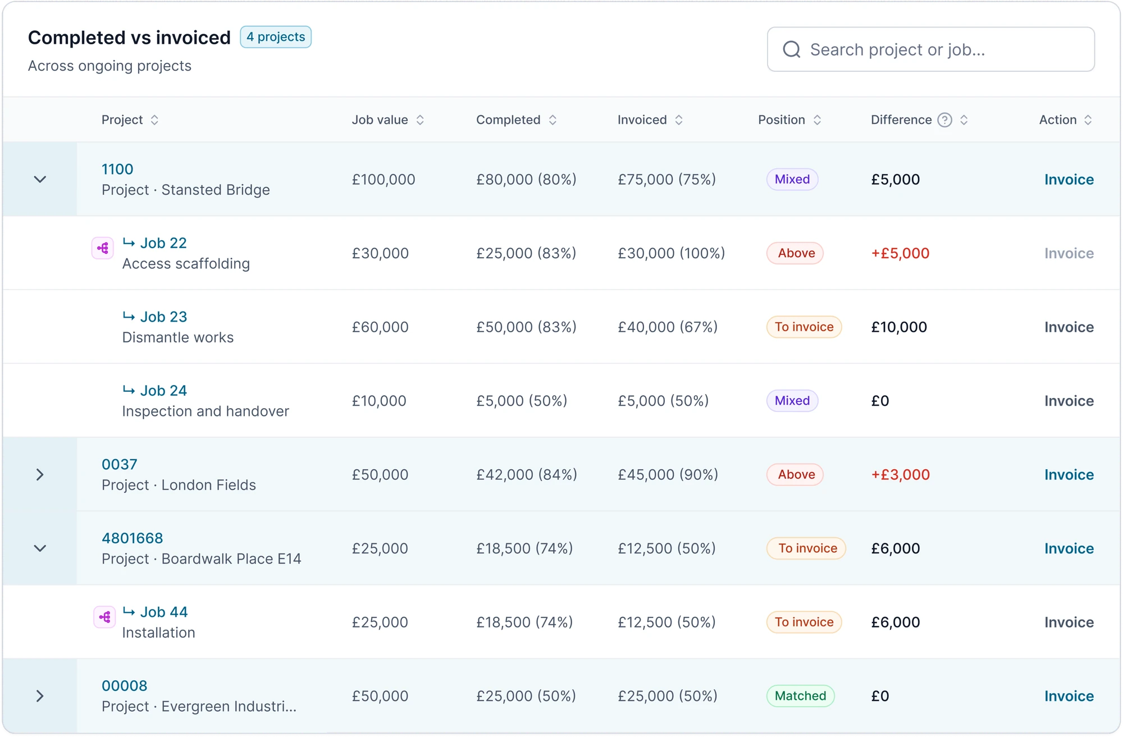Open project number 00008 link
Screen dimensions: 1123x737
[x=125, y=686]
